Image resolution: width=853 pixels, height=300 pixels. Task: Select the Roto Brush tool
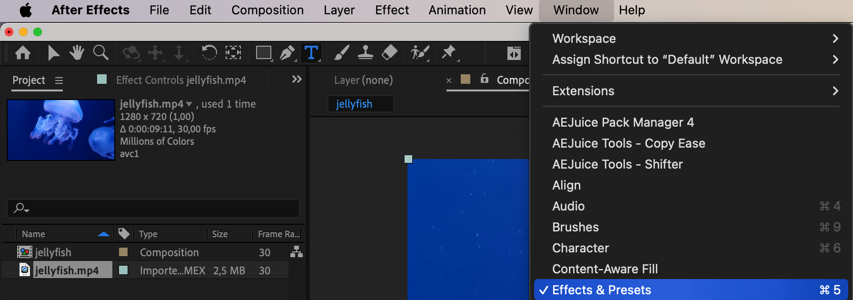pyautogui.click(x=420, y=52)
